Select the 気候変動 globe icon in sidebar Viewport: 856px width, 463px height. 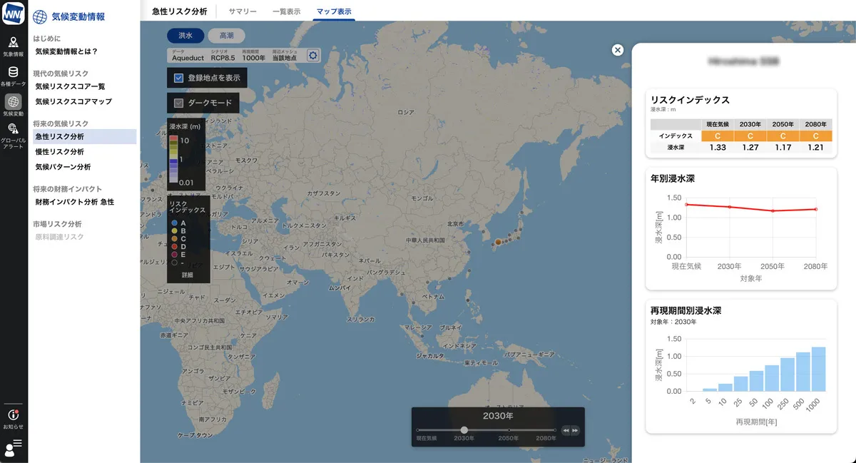pos(13,103)
